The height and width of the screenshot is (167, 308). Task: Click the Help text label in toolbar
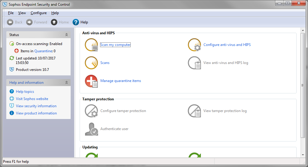(x=84, y=22)
